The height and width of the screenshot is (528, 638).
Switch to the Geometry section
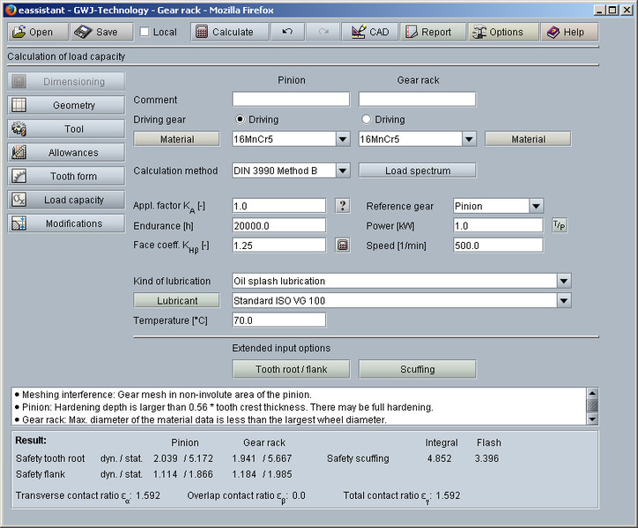(66, 106)
